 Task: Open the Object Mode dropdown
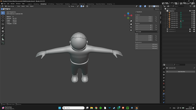(x=11, y=6)
